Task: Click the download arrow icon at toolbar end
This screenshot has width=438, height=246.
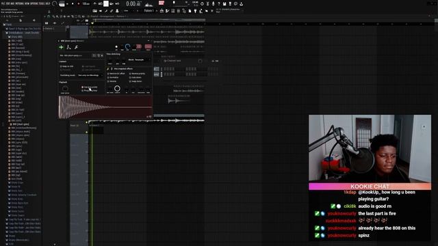Action: (x=241, y=4)
